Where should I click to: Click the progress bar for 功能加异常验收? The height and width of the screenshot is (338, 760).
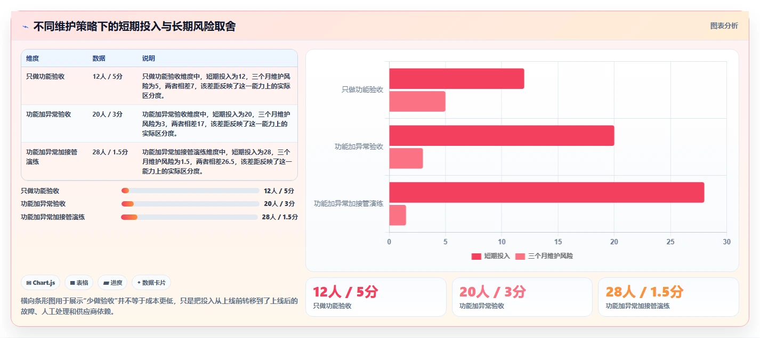coord(190,203)
